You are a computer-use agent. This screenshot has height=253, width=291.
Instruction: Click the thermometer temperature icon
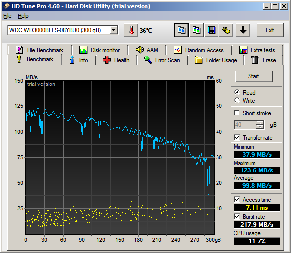point(131,30)
